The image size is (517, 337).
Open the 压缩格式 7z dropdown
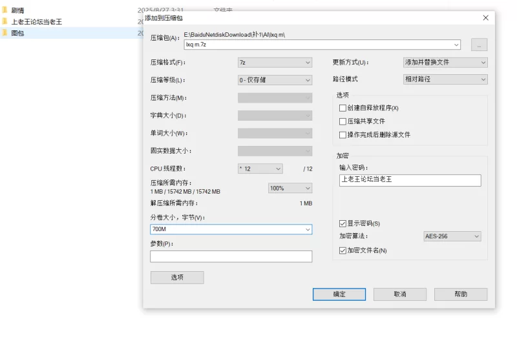pos(275,63)
